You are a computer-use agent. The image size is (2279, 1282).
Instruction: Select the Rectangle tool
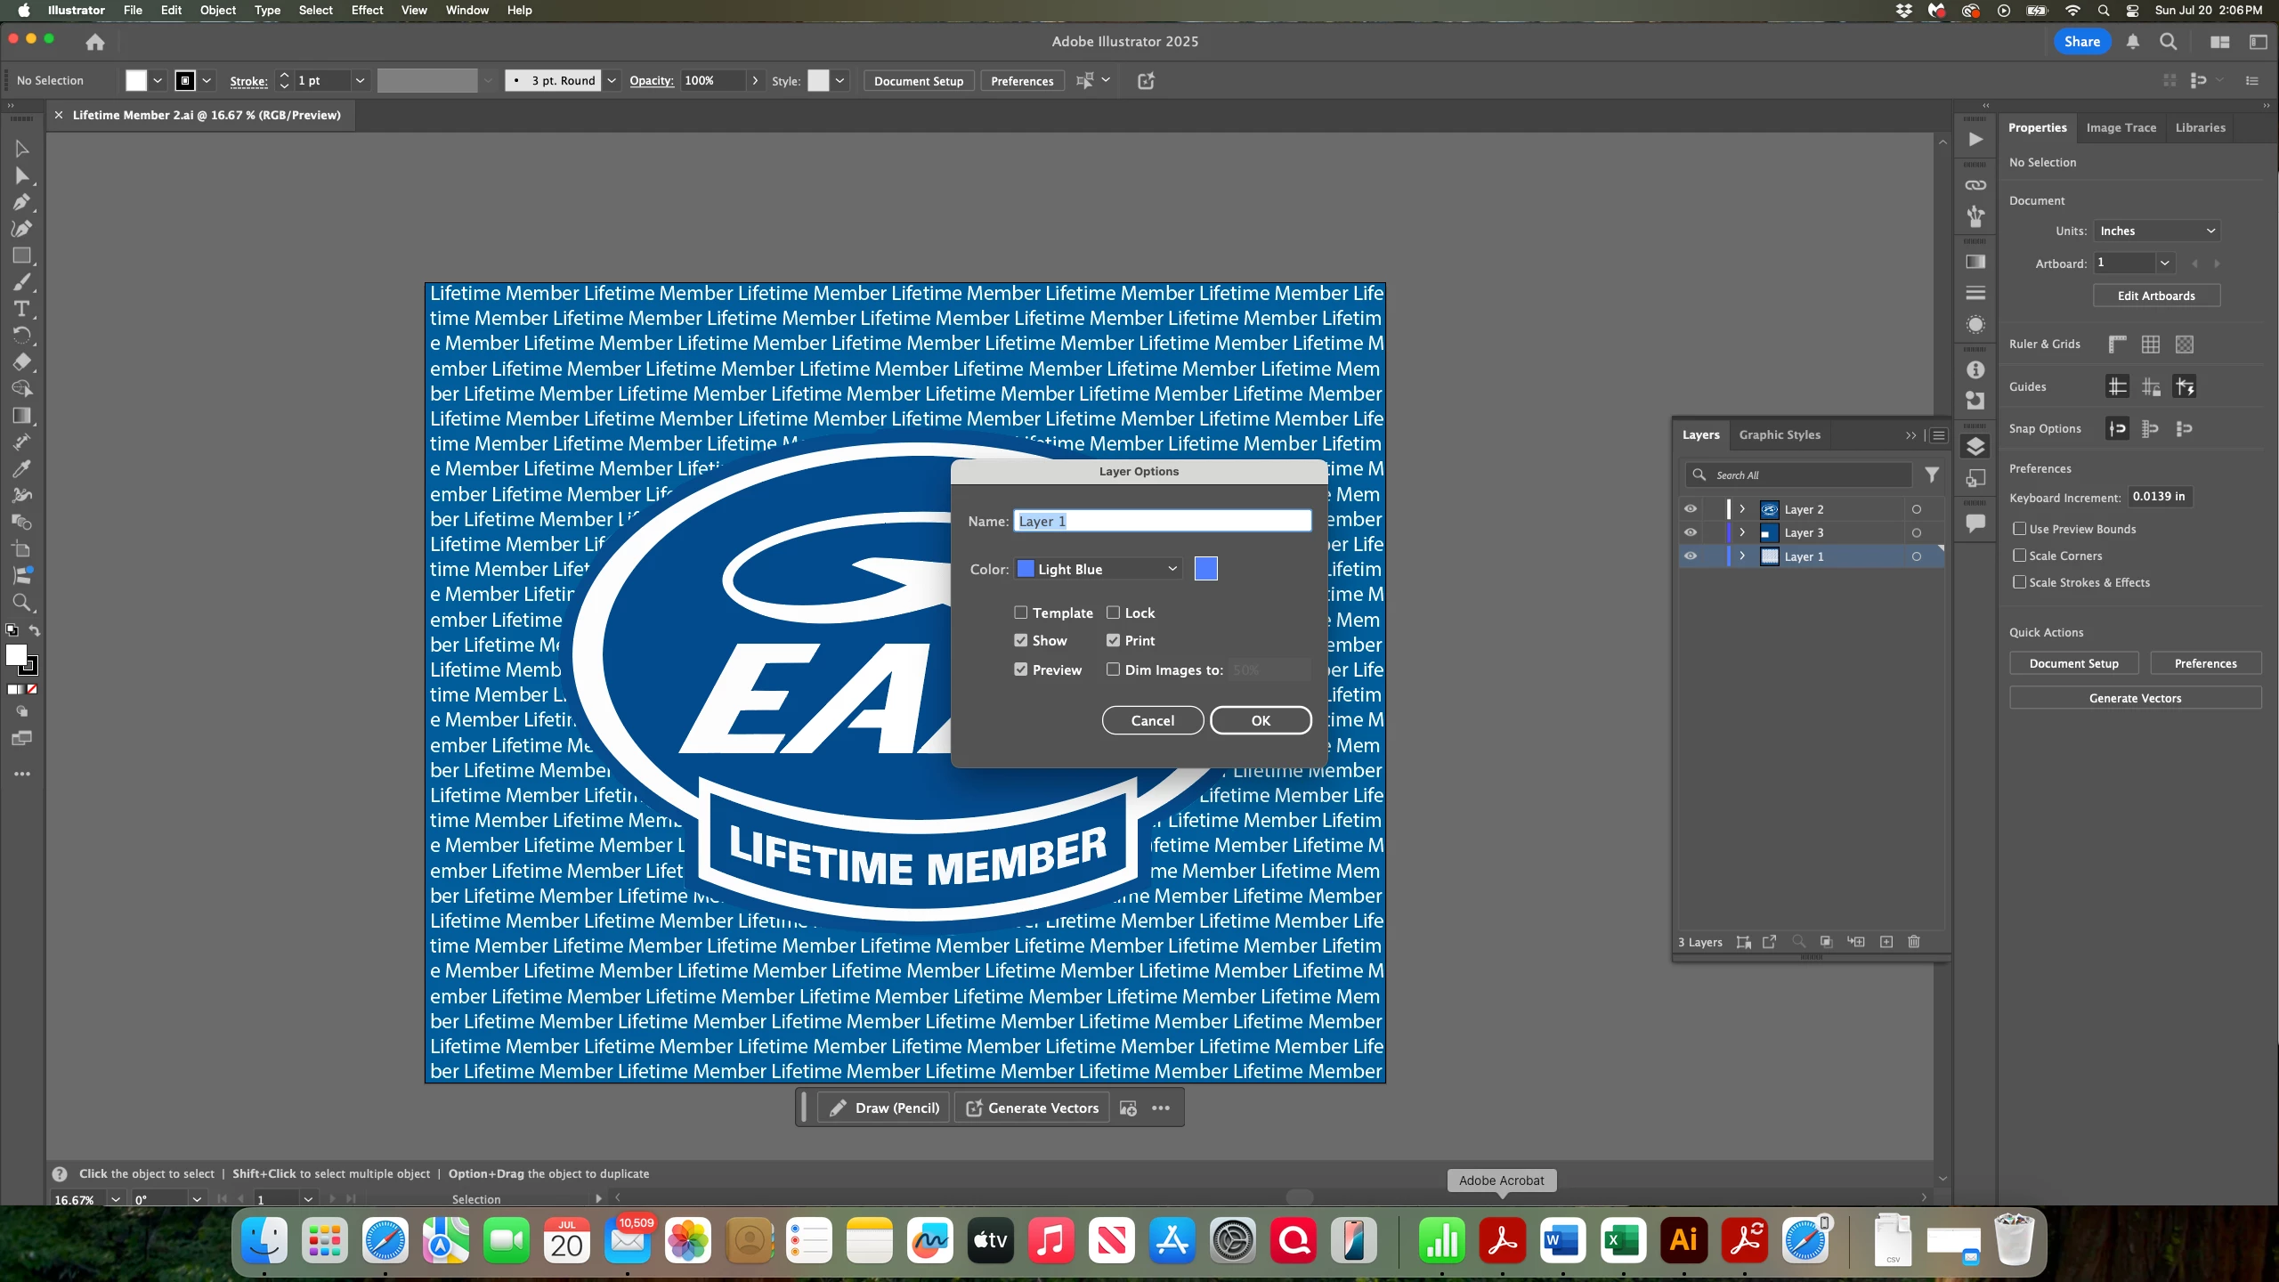coord(21,256)
